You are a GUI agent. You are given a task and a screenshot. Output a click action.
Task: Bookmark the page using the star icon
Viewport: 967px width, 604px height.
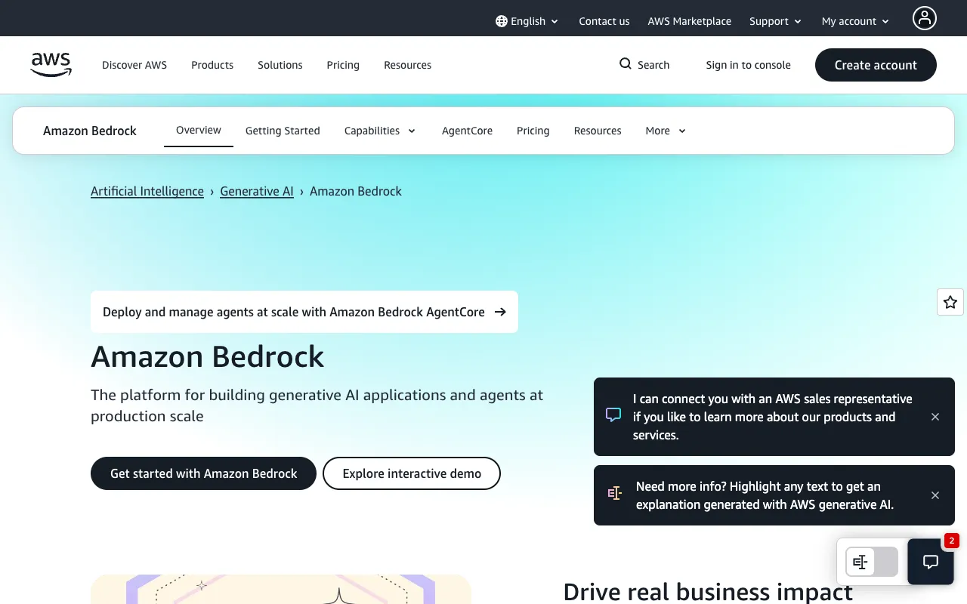(x=950, y=302)
